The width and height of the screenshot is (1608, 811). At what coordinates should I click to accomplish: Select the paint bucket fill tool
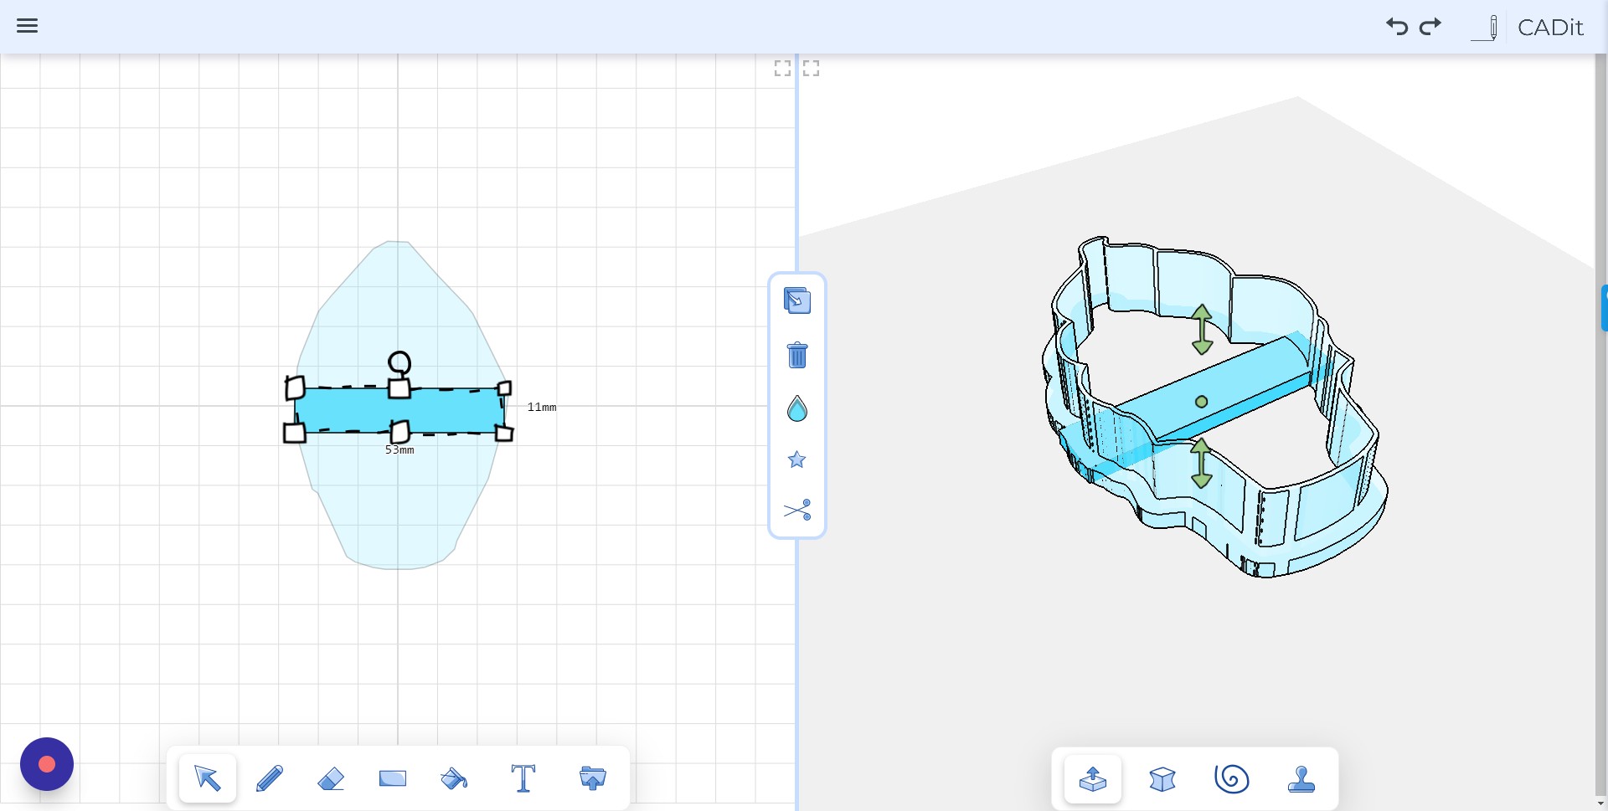(454, 779)
